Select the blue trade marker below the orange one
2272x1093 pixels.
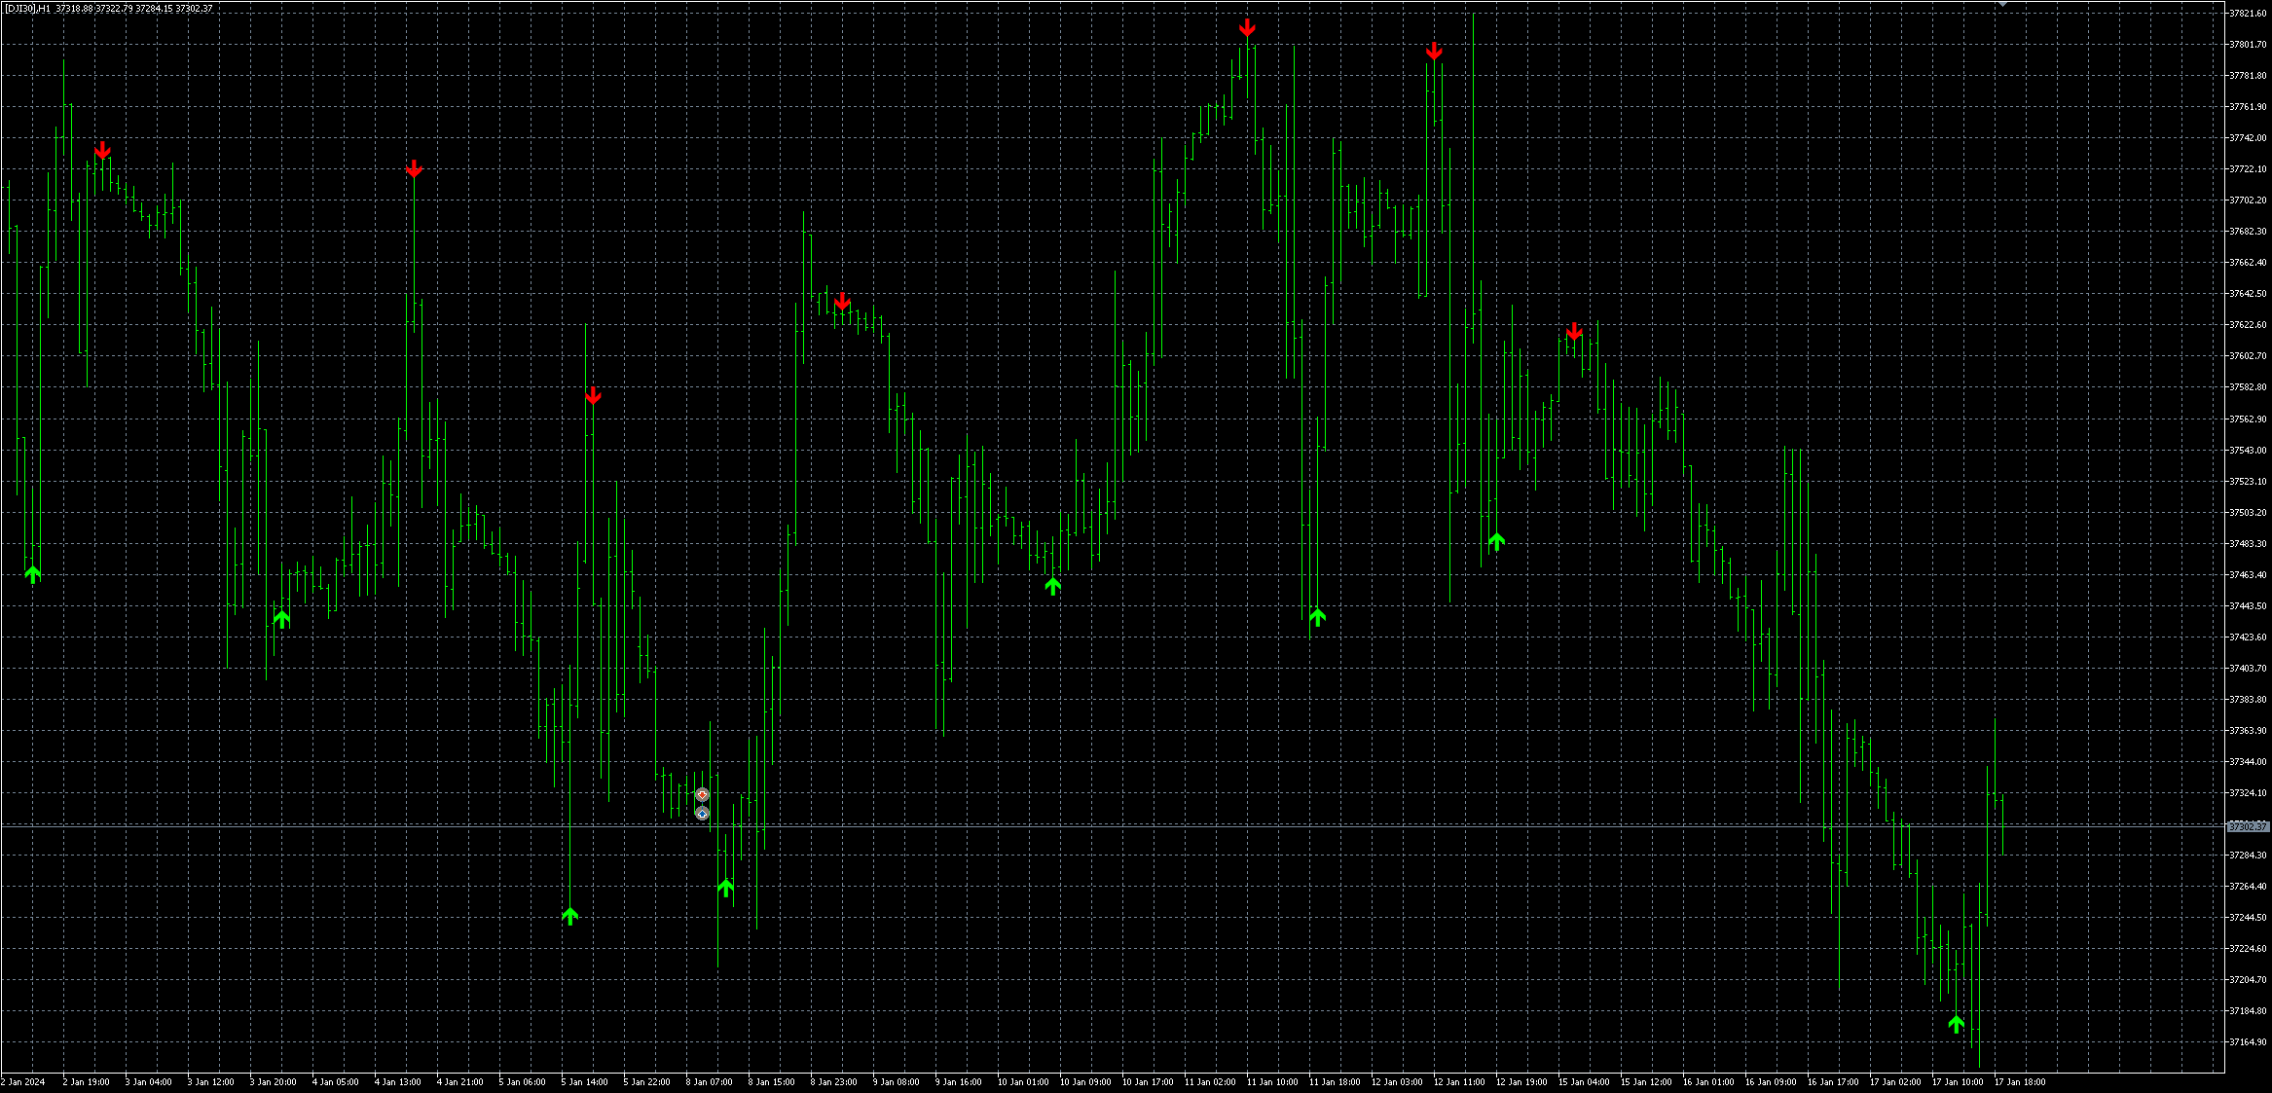703,813
